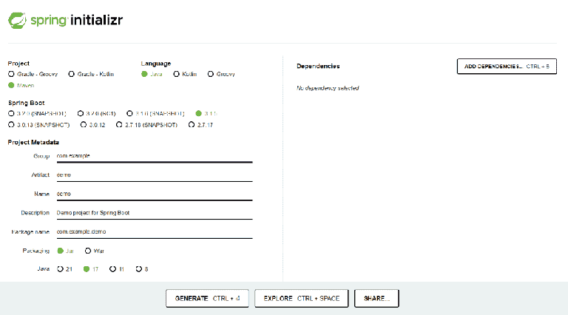Viewport: 568px width, 315px height.
Task: Select Spring Boot 3.2.0 (RC1)
Action: pyautogui.click(x=97, y=113)
